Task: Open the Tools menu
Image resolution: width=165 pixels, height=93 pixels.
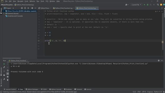Action: coord(42,1)
